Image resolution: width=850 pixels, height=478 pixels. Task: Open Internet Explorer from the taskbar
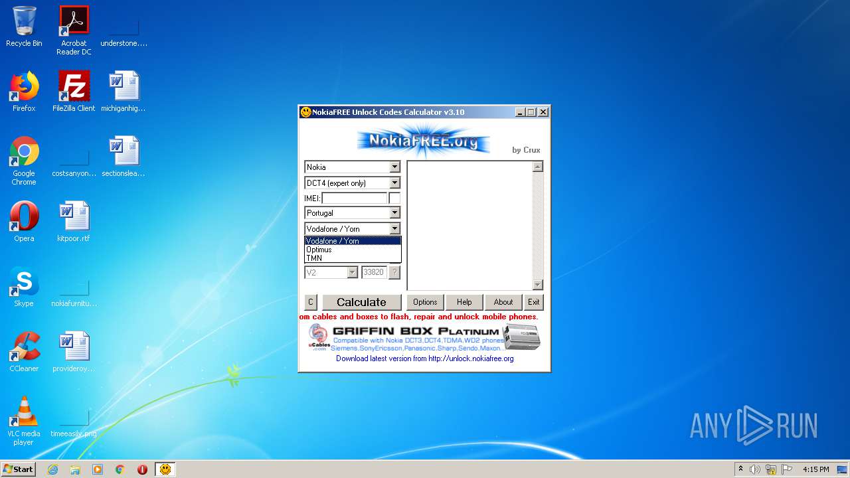click(x=52, y=469)
